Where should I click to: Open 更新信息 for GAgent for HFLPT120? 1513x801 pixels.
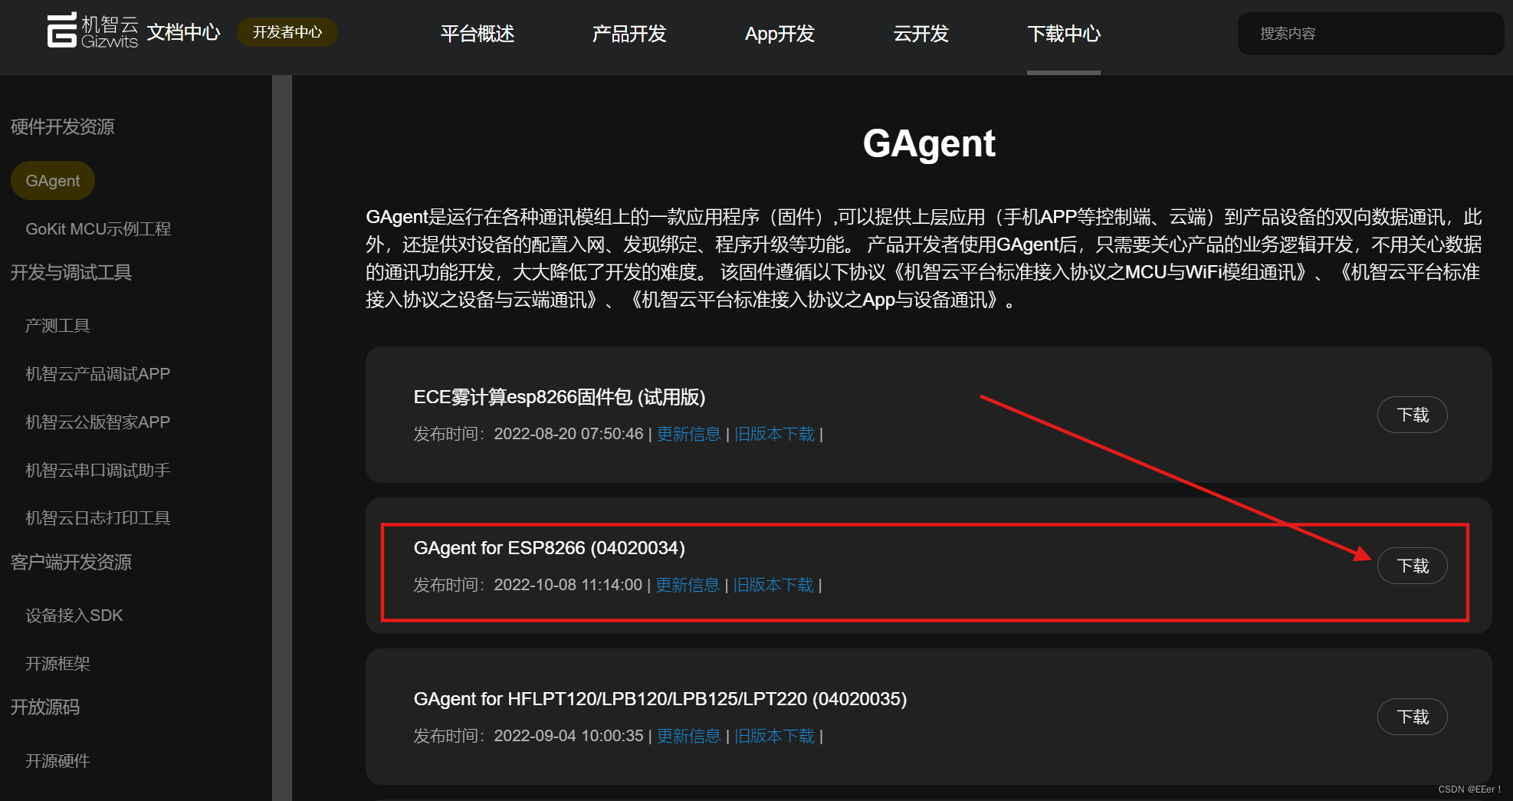[688, 736]
